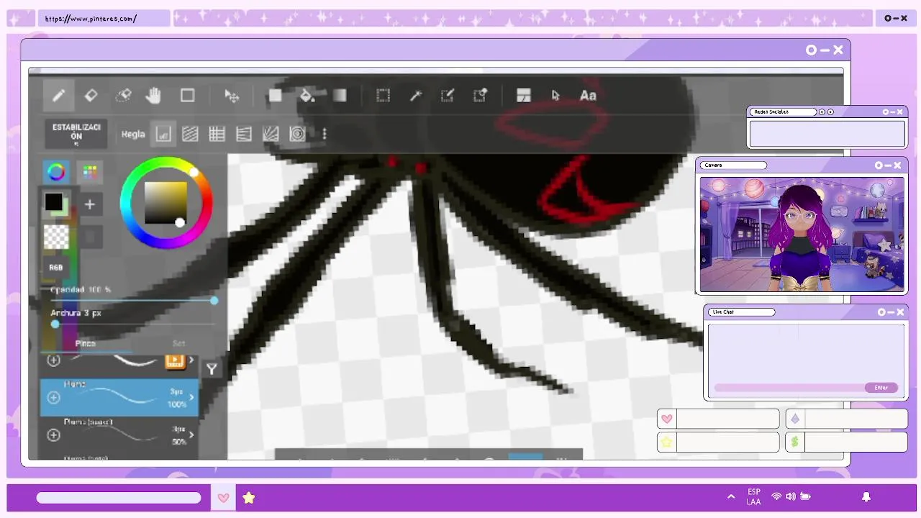Select the selection pen tool
The width and height of the screenshot is (921, 518).
[x=448, y=96]
